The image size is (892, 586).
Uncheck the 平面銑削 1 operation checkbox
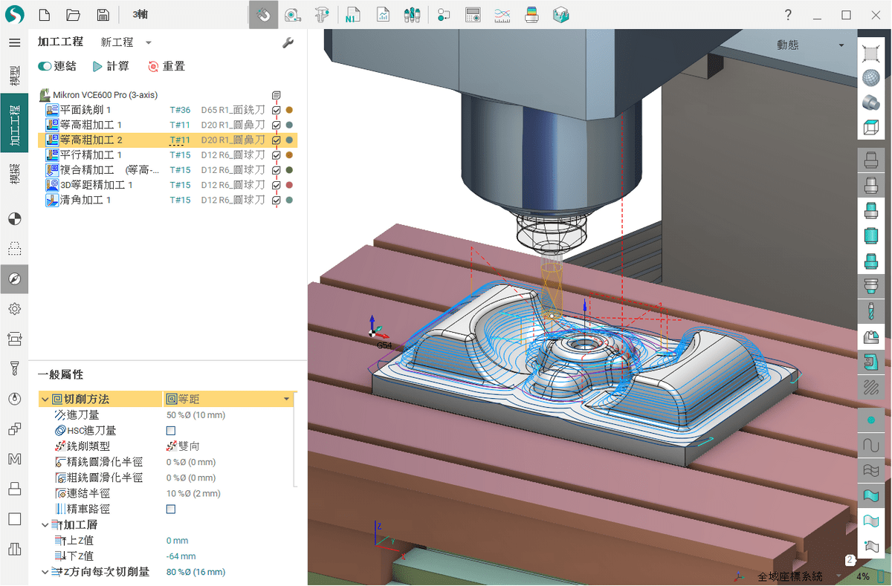277,110
